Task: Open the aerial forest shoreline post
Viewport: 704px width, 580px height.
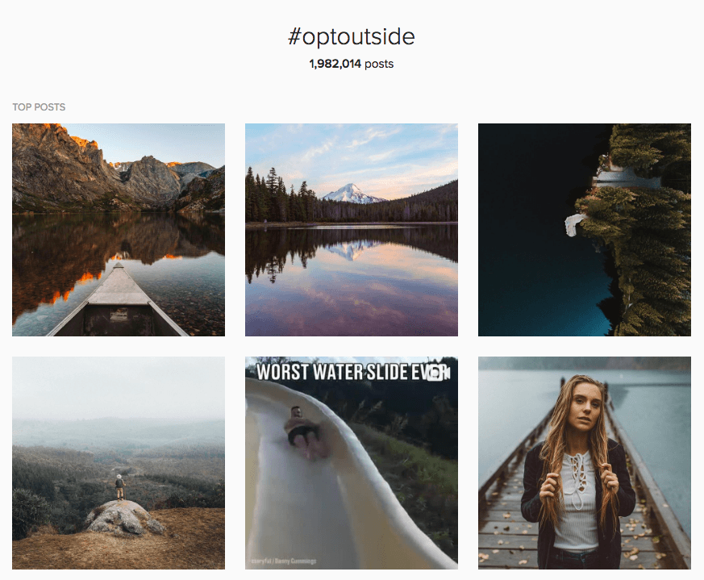Action: [585, 230]
